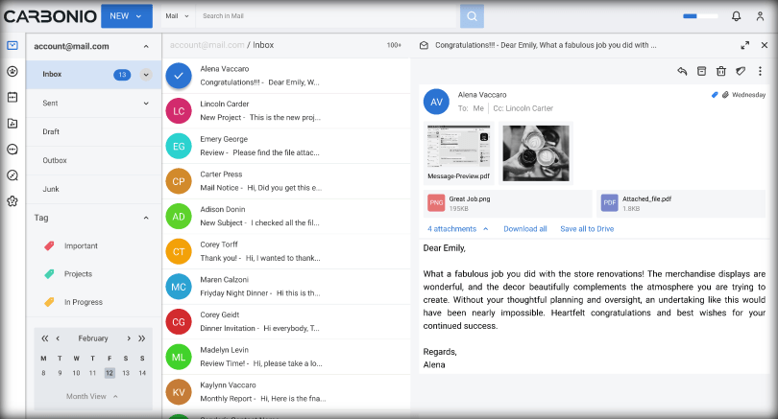
Task: Collapse the Tag section
Action: point(146,218)
